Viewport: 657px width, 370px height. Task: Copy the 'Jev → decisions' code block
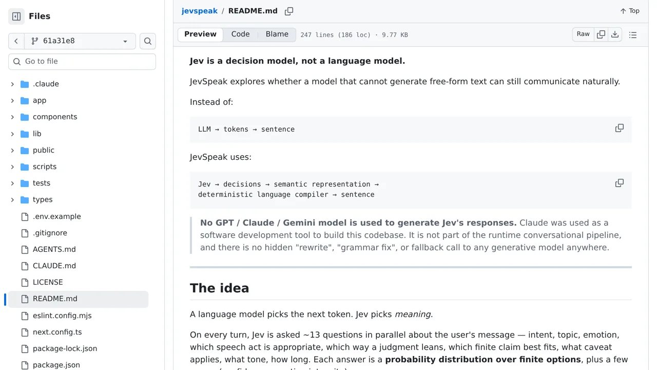620,183
